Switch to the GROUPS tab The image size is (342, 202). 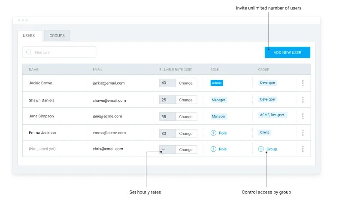coord(57,36)
